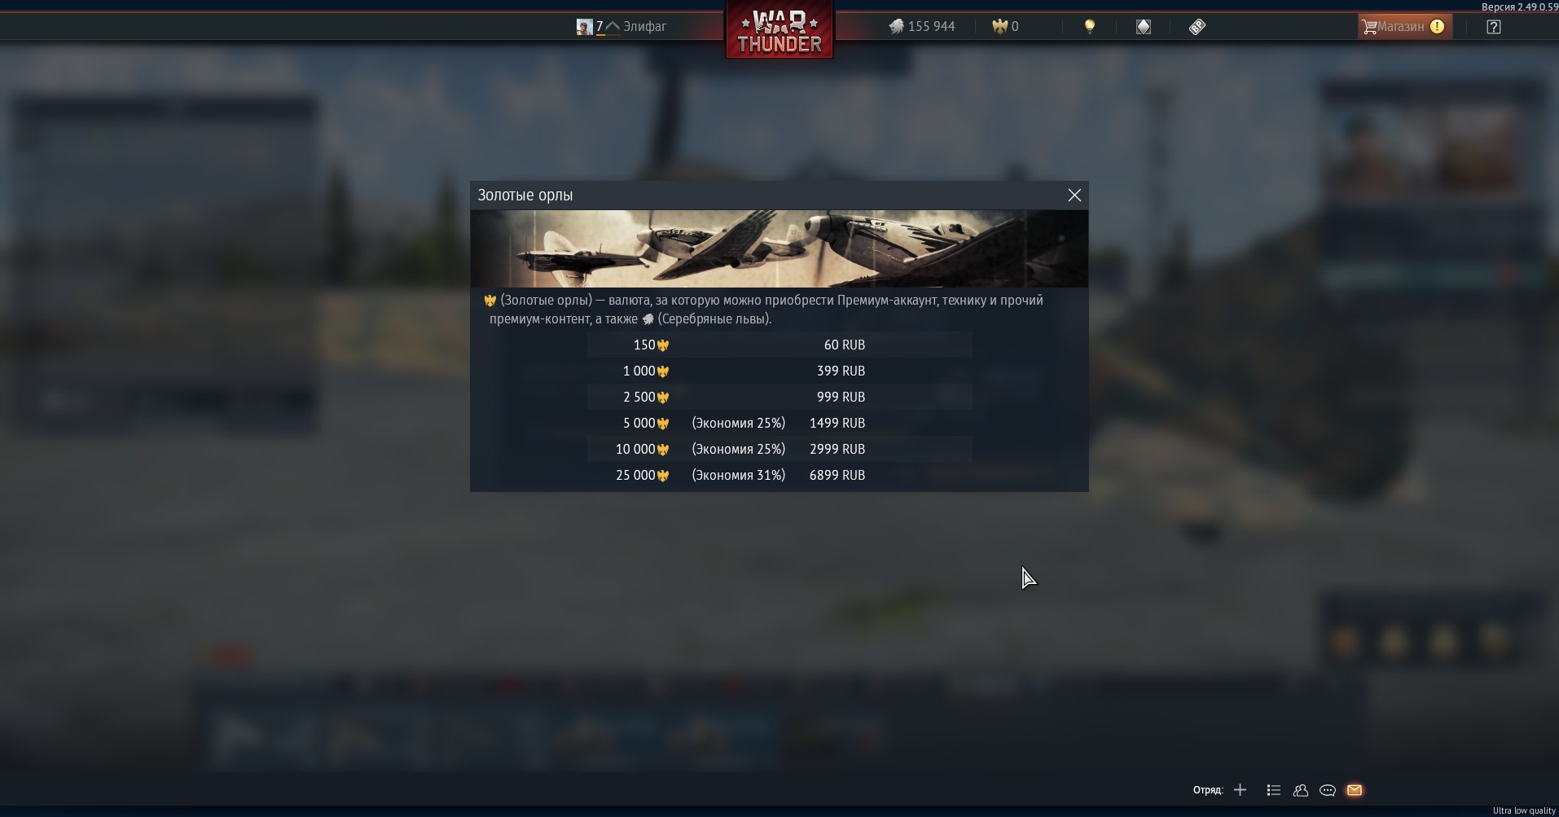Open the contacts list icon
The width and height of the screenshot is (1559, 817).
[1274, 790]
